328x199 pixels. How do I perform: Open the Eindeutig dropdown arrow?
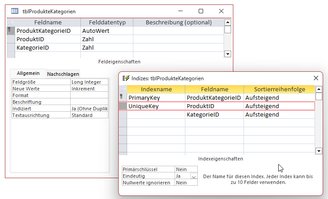(194, 176)
